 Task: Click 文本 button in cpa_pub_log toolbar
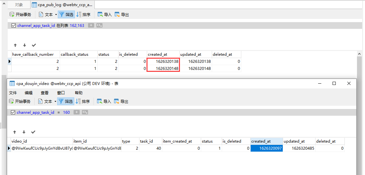(x=46, y=15)
